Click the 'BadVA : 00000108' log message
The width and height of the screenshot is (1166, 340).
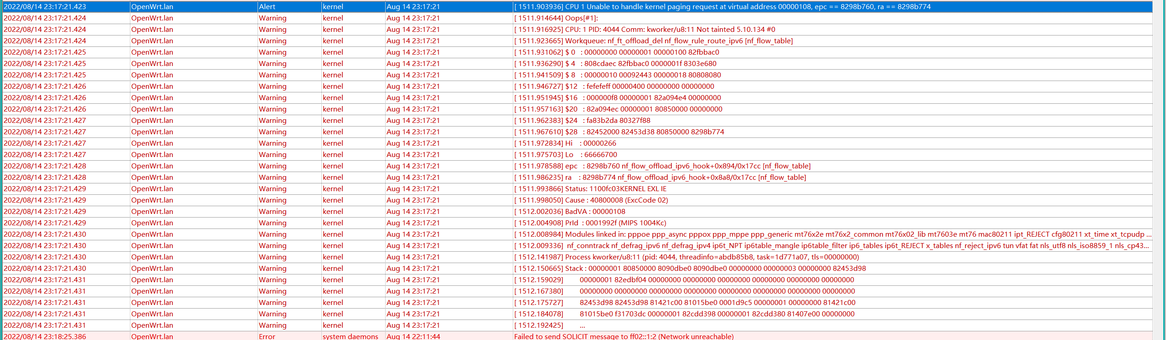pyautogui.click(x=570, y=211)
